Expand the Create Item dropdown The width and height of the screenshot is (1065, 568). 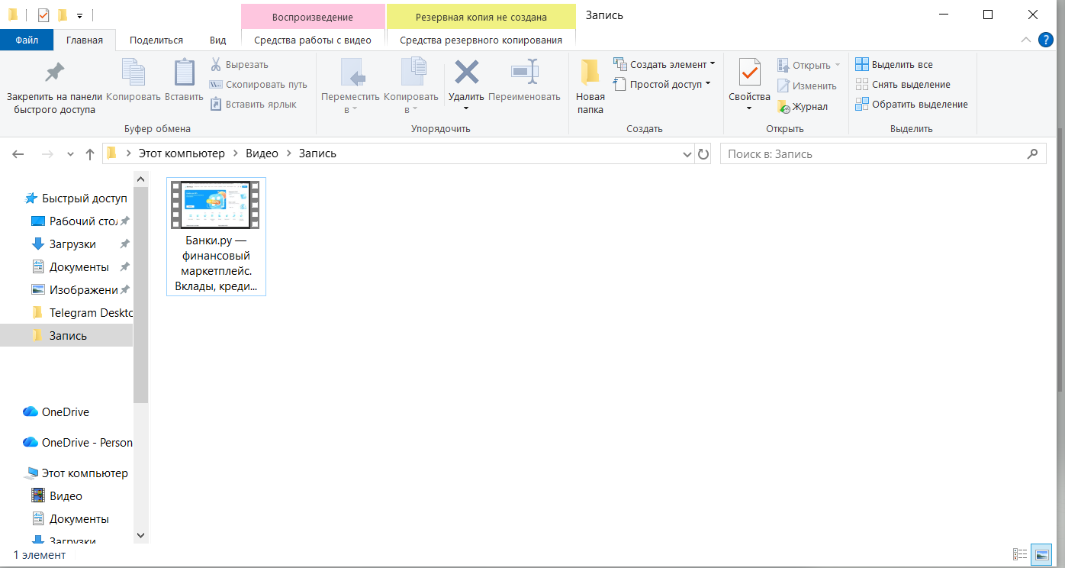point(713,64)
